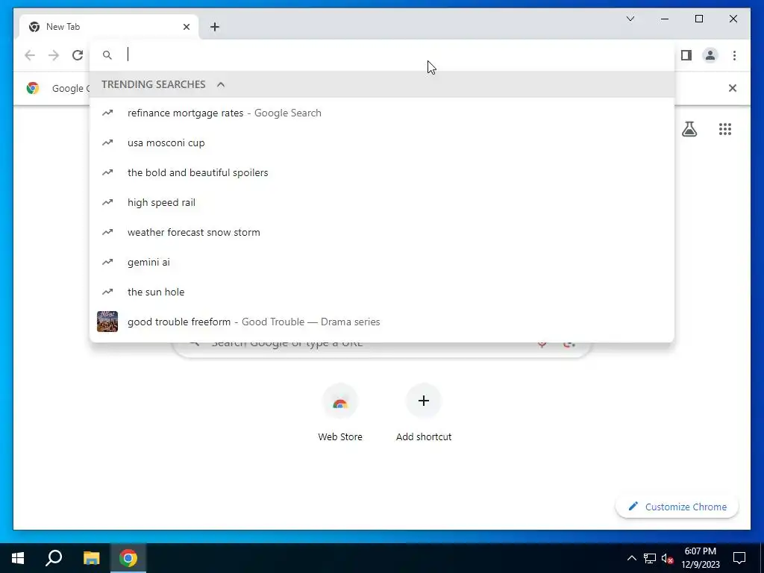Screen dimensions: 764x573
Task: Open Windows taskbar search
Action: tap(54, 558)
